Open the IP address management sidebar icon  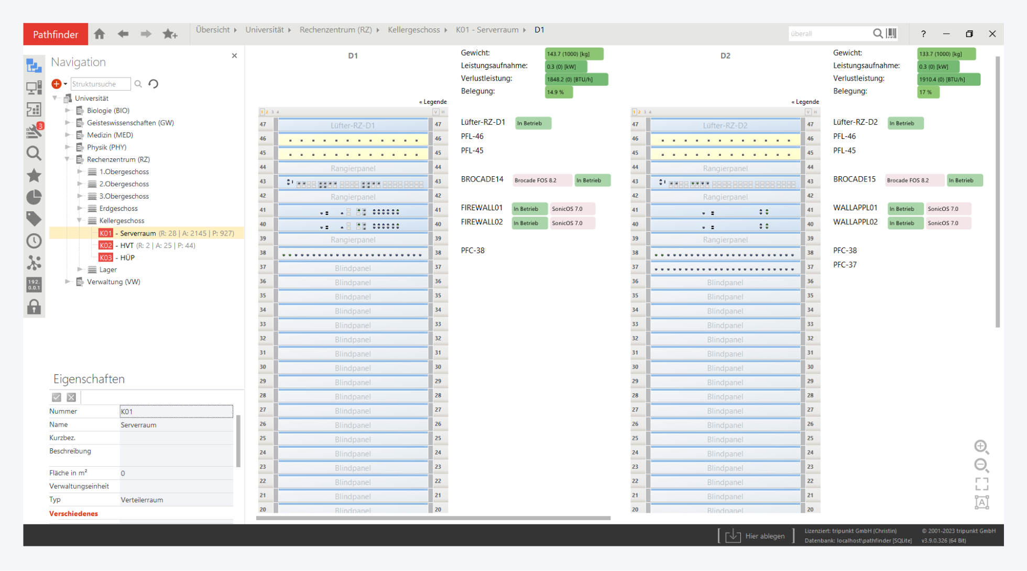click(x=34, y=285)
